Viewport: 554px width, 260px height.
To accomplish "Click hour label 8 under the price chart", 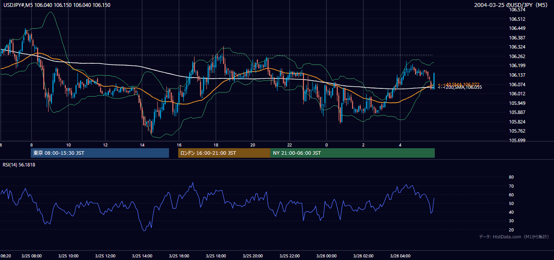I will pyautogui.click(x=31, y=145).
